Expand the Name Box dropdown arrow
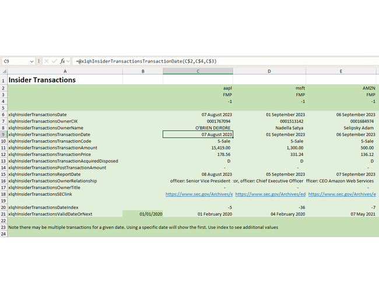Screen dimensions: 379x292 coord(31,61)
